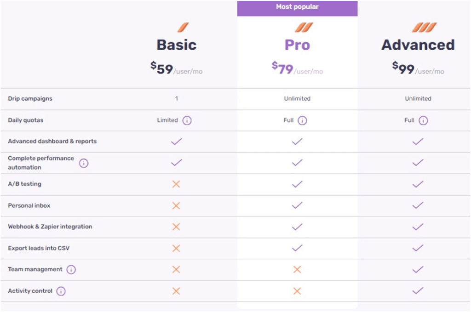
Task: Click the Most popular banner
Action: tap(297, 7)
